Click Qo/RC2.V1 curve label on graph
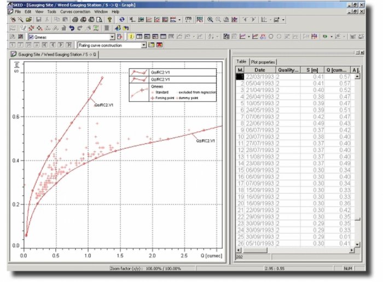Viewport: 383px width, 282px height. click(x=104, y=105)
